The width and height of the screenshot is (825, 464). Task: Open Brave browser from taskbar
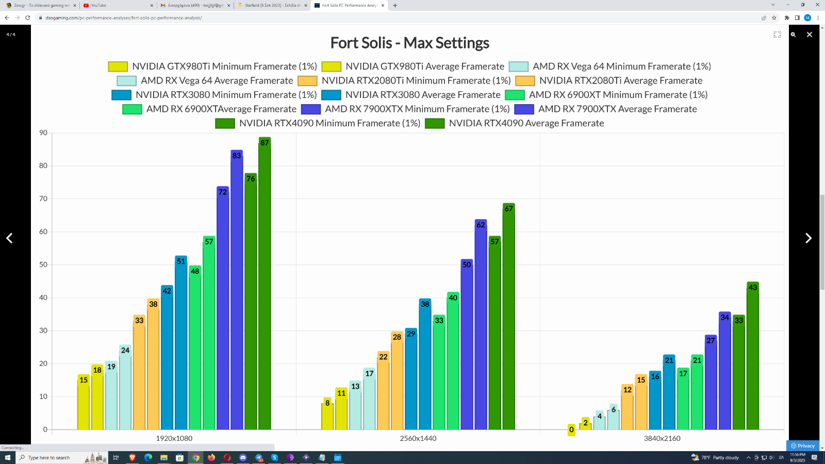point(132,457)
